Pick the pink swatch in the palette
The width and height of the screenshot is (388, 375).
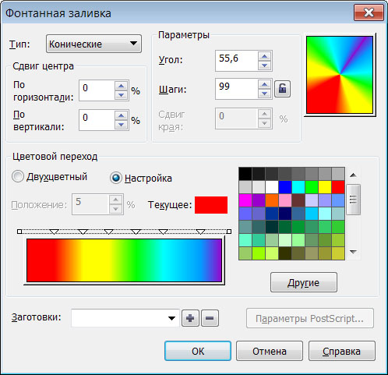coord(285,200)
